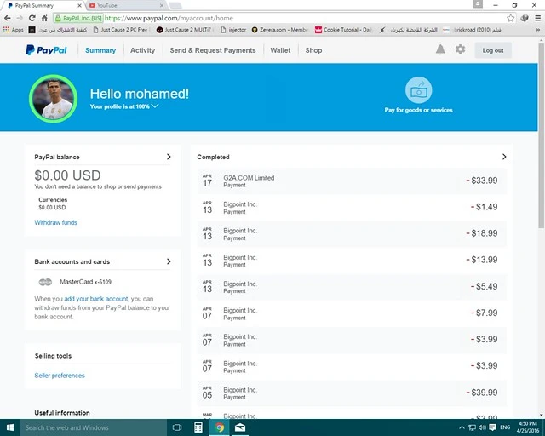
Task: Expand the Completed transactions arrow
Action: coord(504,157)
